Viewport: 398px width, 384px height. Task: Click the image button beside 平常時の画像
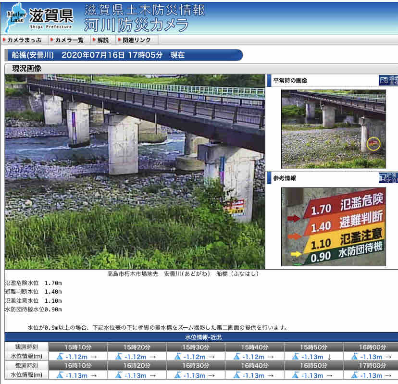click(x=388, y=80)
